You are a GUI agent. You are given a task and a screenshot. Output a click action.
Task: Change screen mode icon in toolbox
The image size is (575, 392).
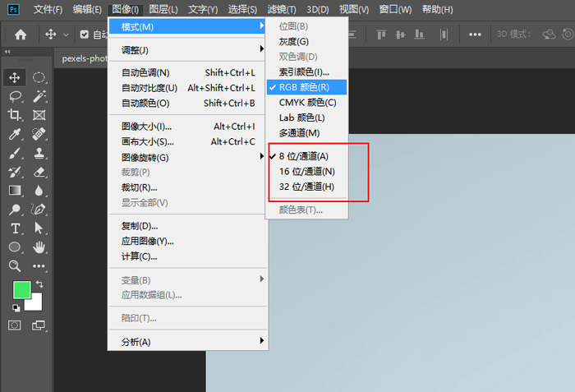[x=39, y=325]
